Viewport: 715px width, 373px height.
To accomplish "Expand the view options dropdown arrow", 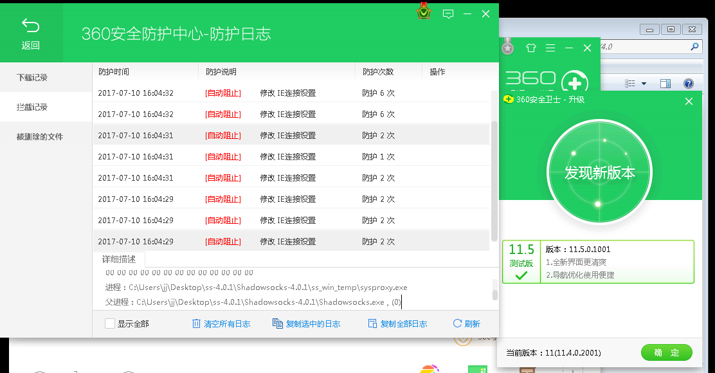I will [644, 84].
